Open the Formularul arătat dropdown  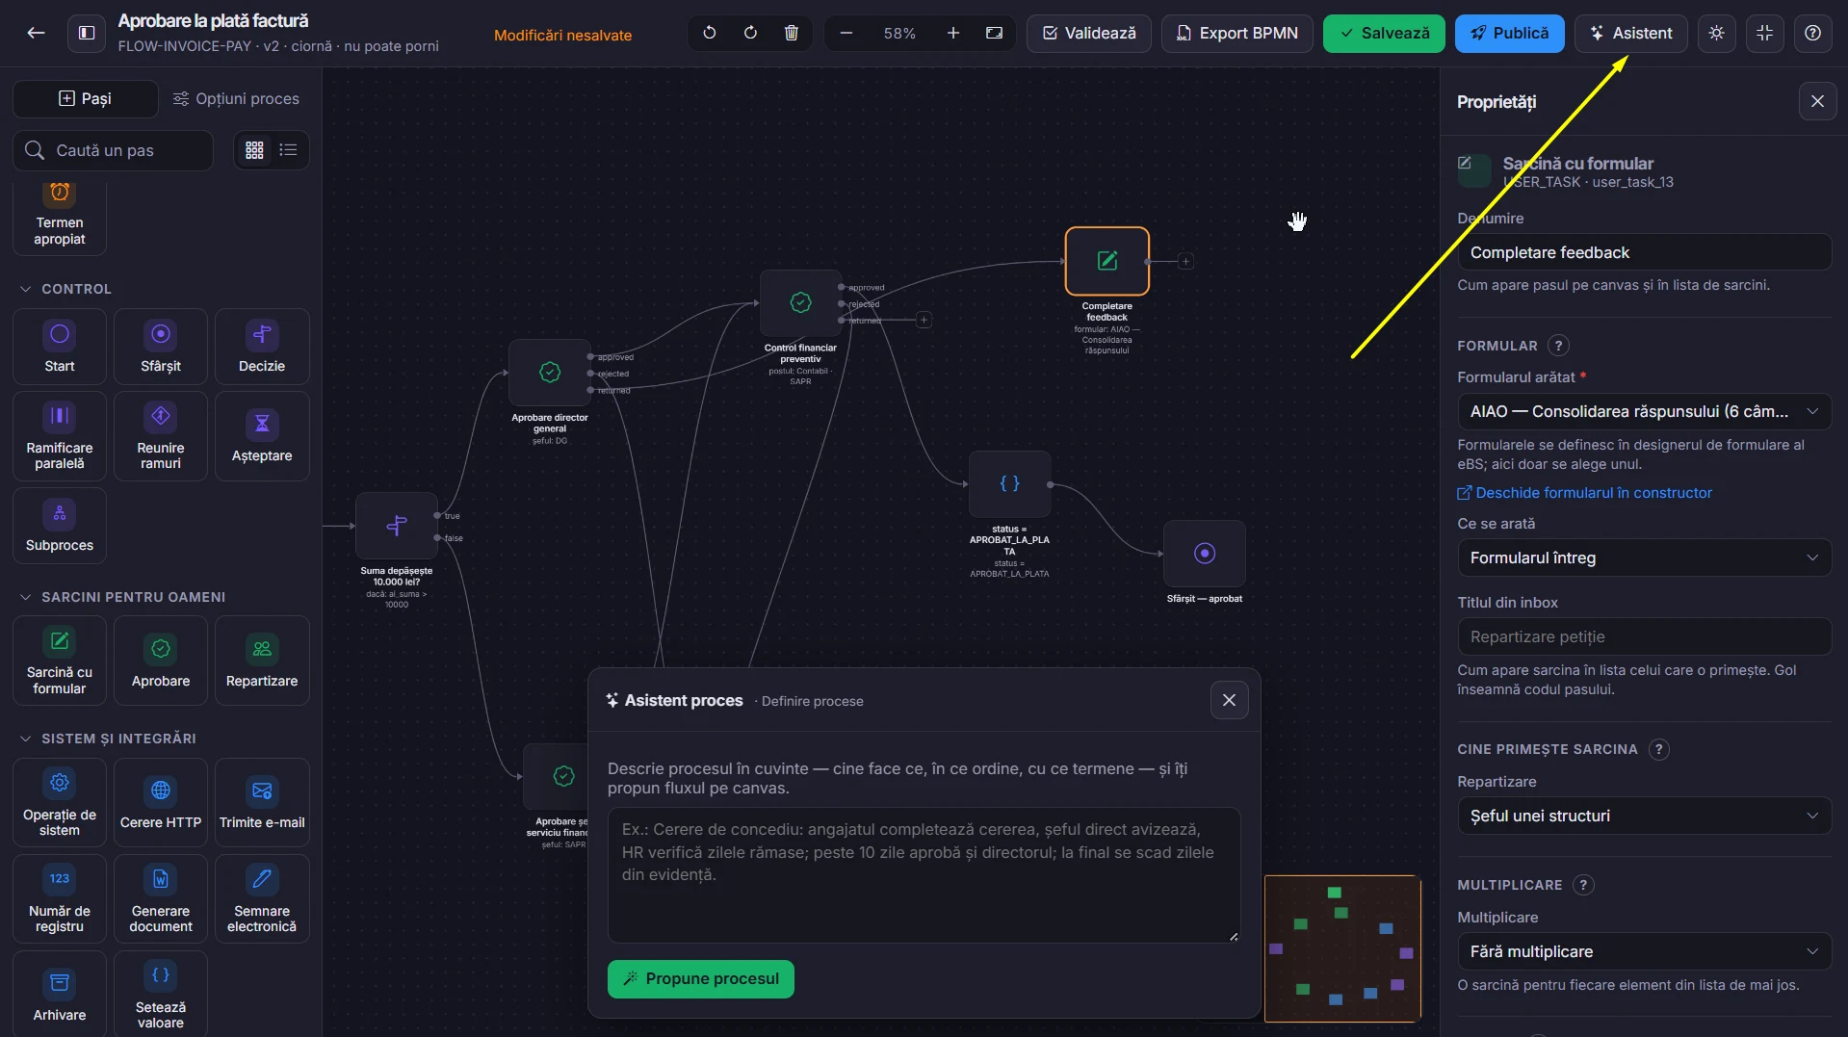pos(1644,411)
